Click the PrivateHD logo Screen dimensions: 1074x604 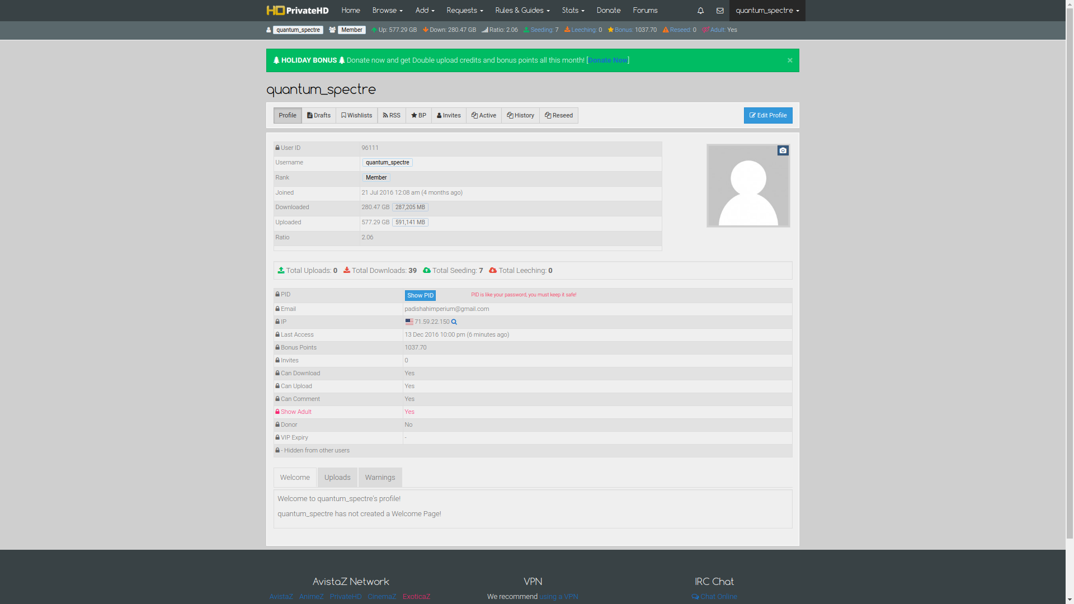click(x=298, y=11)
